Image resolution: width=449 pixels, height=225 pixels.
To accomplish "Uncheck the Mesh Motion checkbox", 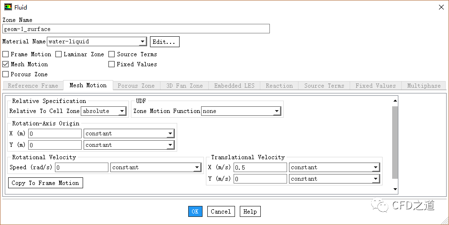I will pyautogui.click(x=6, y=64).
